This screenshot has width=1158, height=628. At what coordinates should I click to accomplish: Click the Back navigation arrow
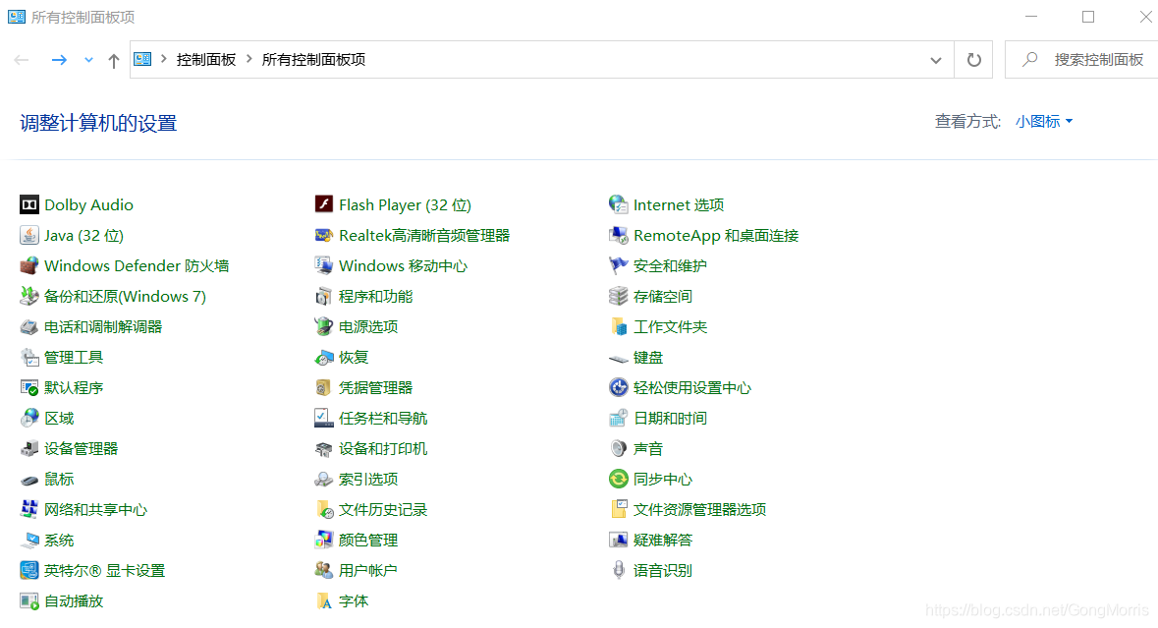click(22, 60)
